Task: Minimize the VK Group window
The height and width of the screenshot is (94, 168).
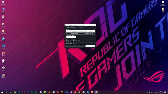Action: (x=86, y=25)
